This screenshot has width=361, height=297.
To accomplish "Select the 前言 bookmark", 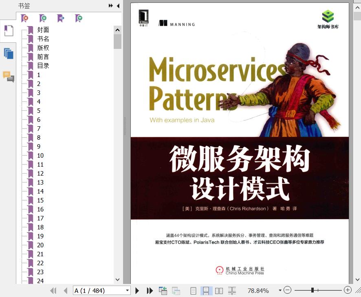I will click(43, 57).
